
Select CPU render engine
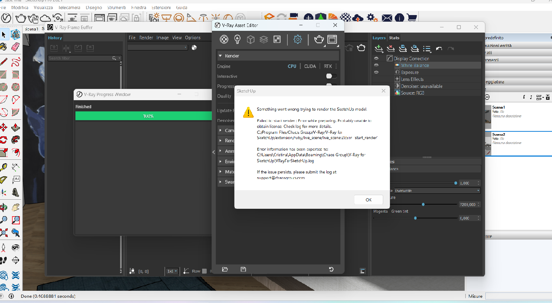[x=292, y=66]
